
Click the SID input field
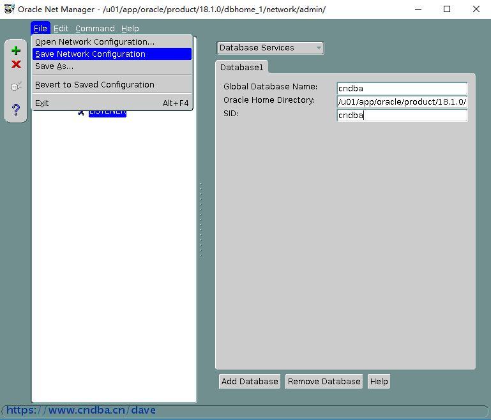point(402,115)
